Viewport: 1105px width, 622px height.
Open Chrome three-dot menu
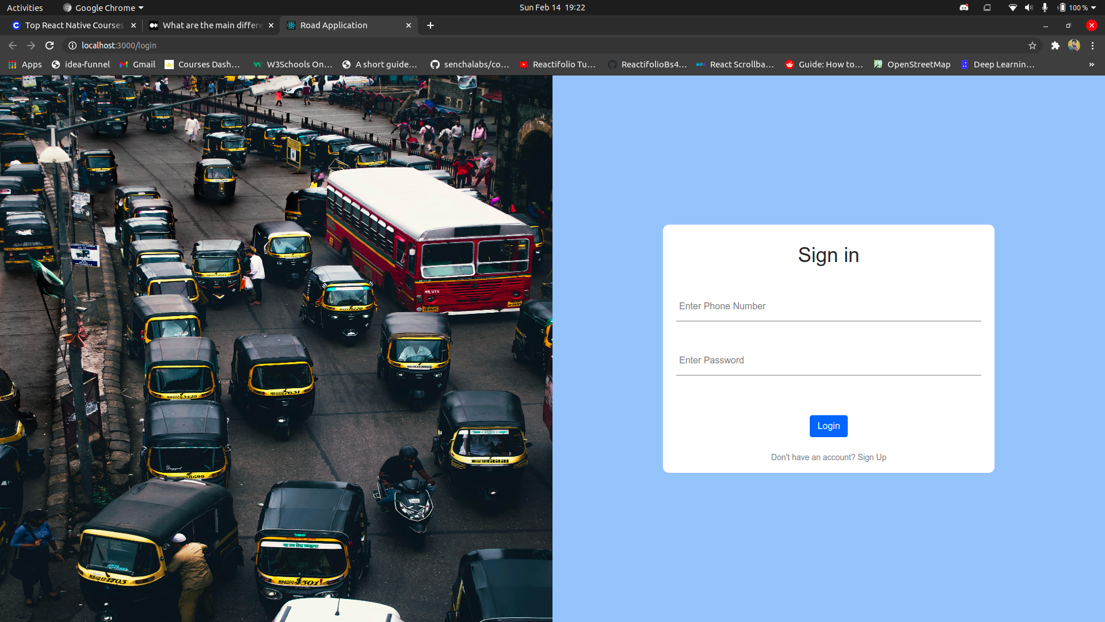click(1092, 45)
